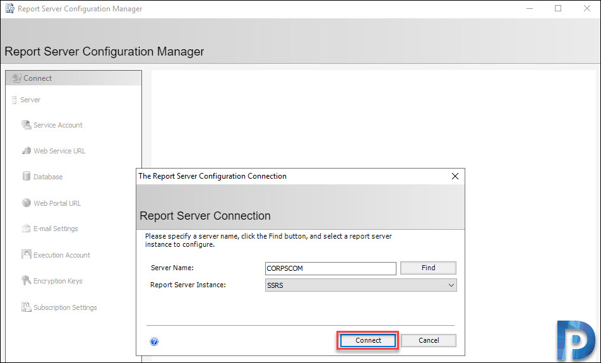
Task: Open the E-mail Settings page
Action: [56, 229]
